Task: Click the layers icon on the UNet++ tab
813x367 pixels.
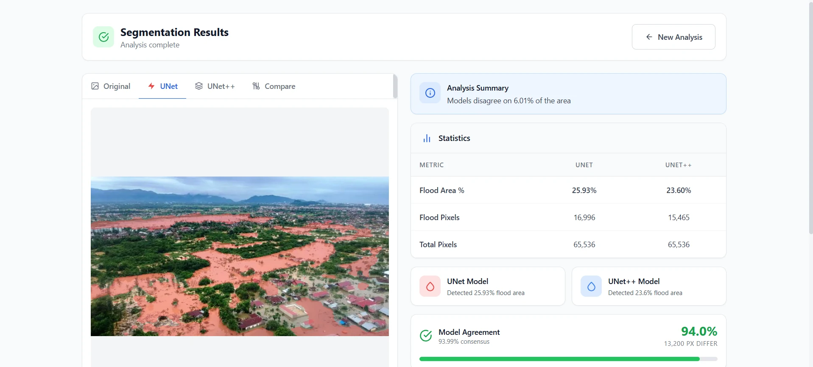Action: 198,86
